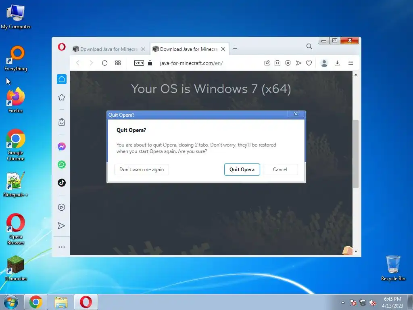Switch to the first Download Java for Minecraft tab
413x310 pixels.
click(109, 49)
